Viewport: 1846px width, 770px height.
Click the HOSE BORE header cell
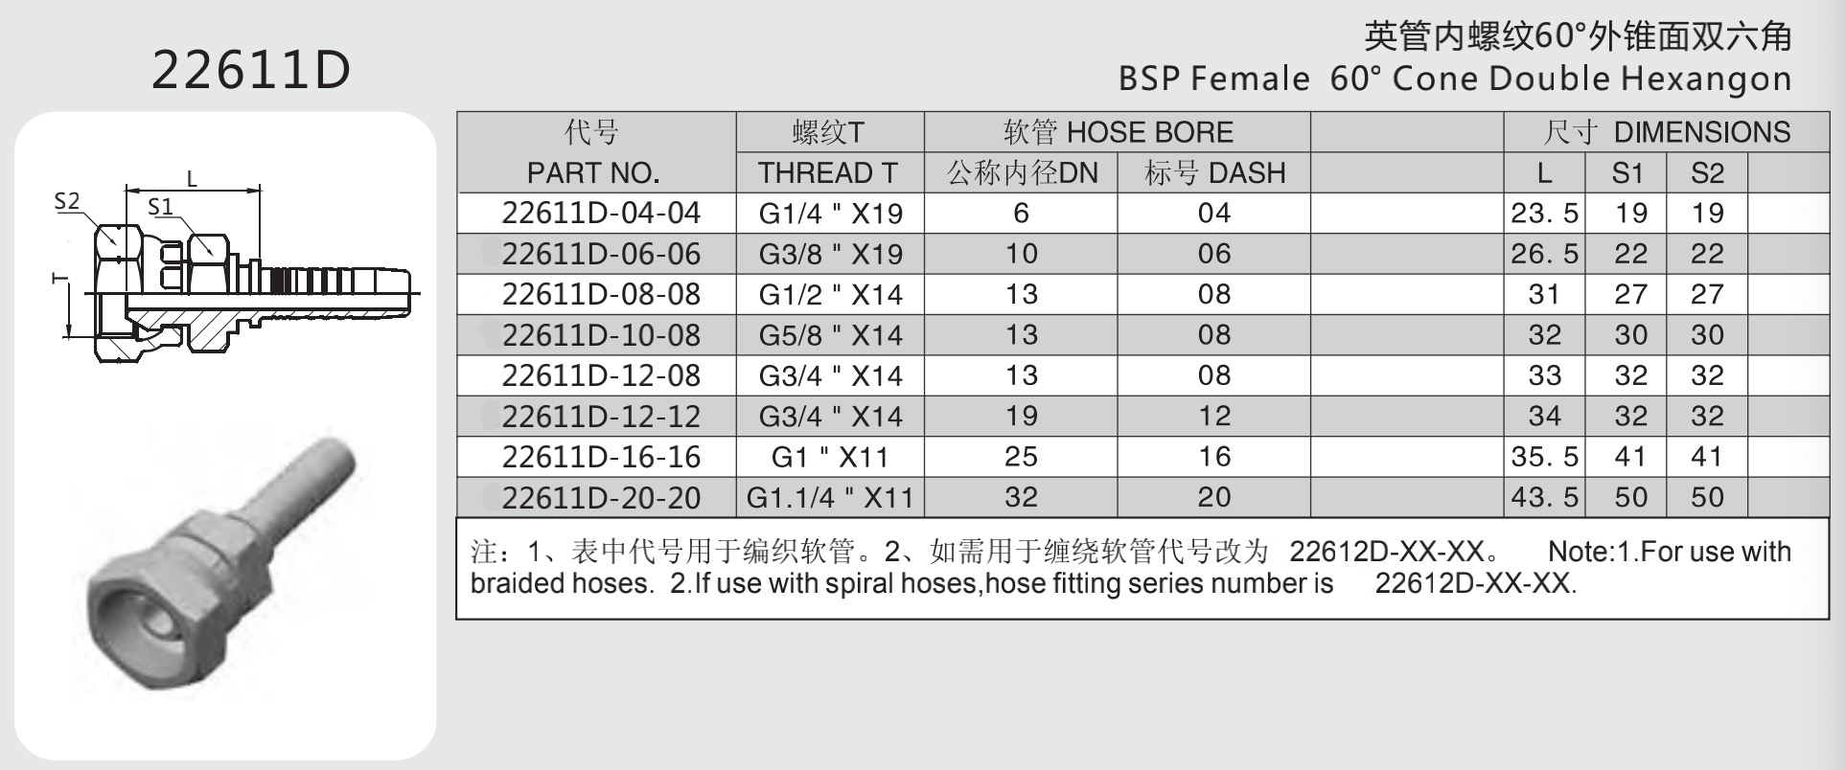point(1118,132)
